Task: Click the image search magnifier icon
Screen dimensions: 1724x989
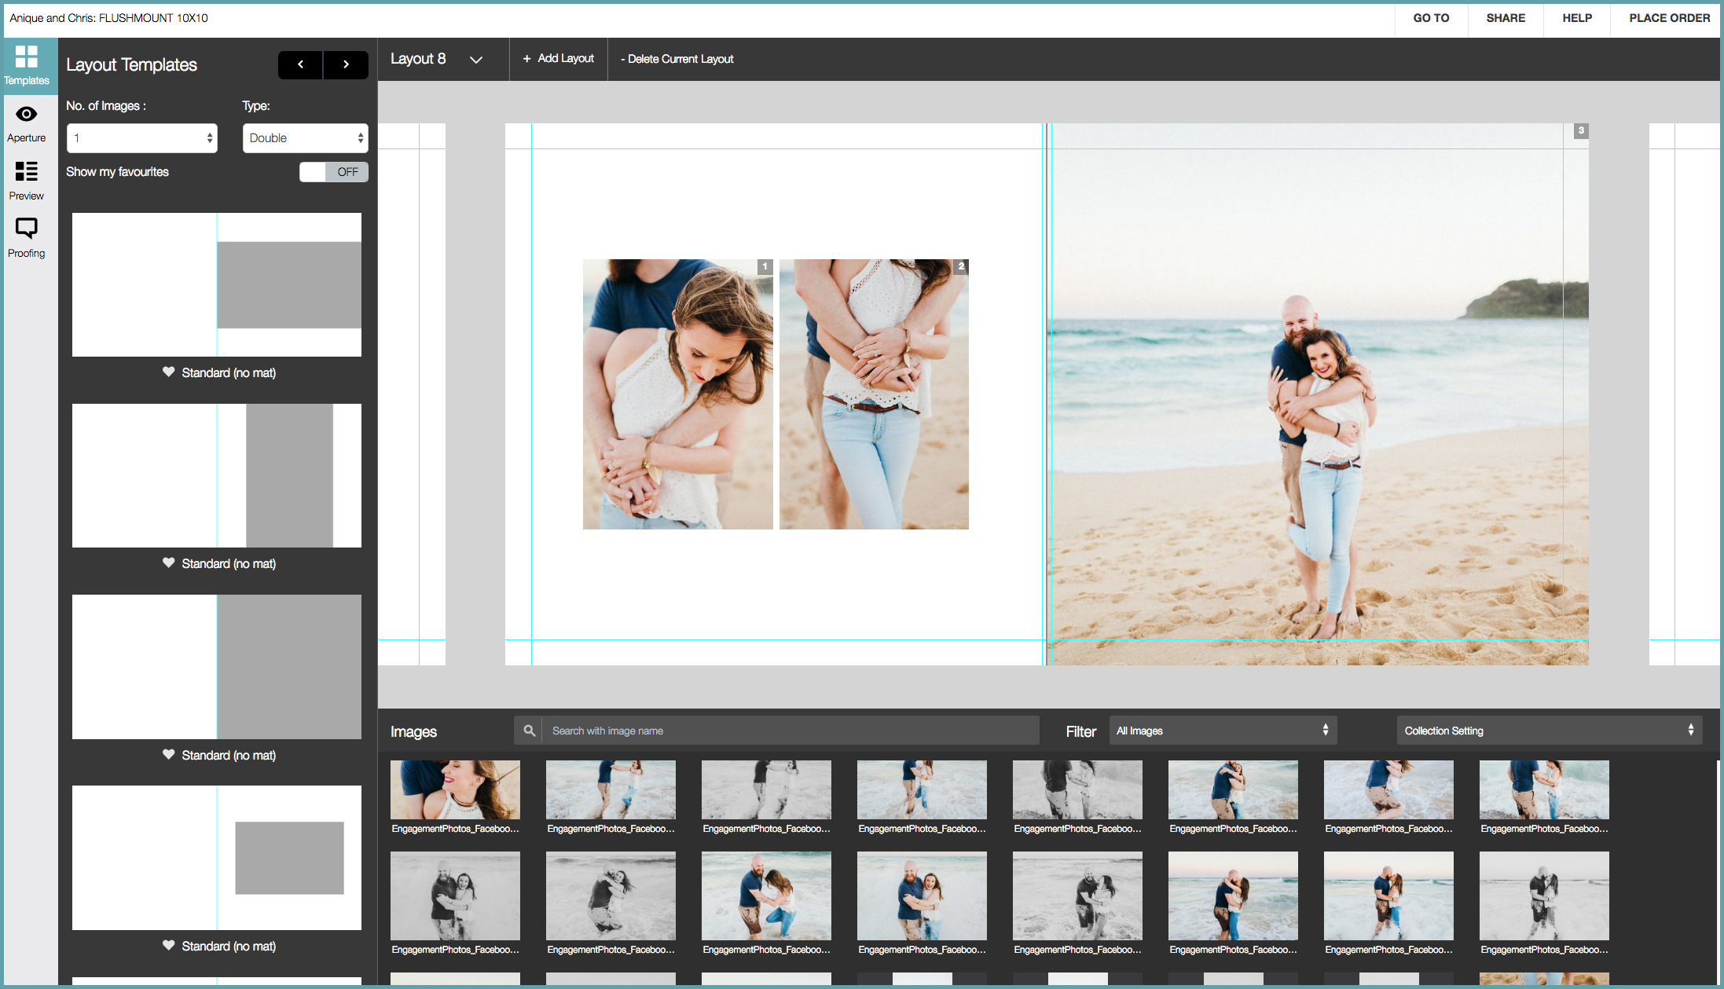Action: tap(530, 731)
